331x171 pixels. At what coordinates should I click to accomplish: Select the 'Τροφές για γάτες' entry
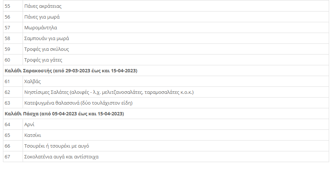tap(43, 60)
